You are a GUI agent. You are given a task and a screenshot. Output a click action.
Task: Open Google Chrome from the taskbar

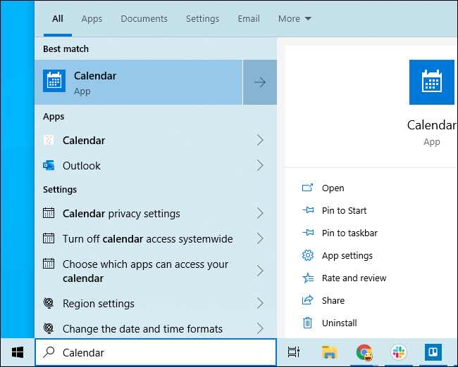click(x=364, y=352)
